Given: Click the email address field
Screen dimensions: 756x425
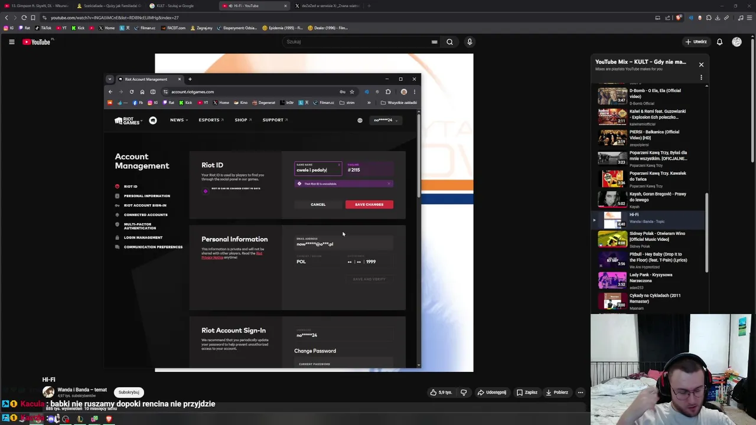Looking at the screenshot, I should pyautogui.click(x=344, y=243).
